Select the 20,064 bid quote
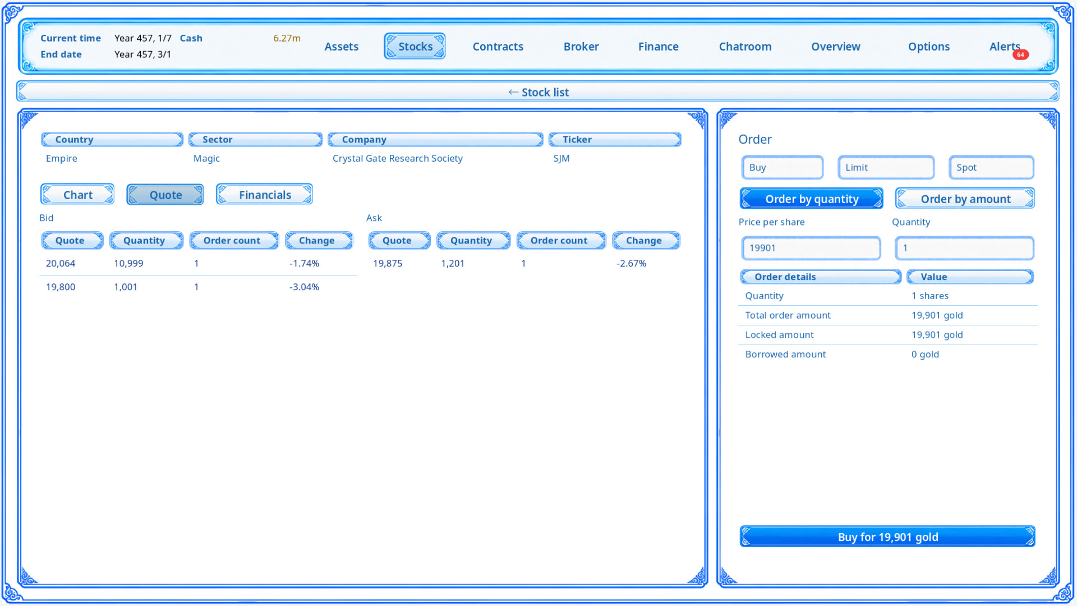The image size is (1077, 606). click(61, 263)
